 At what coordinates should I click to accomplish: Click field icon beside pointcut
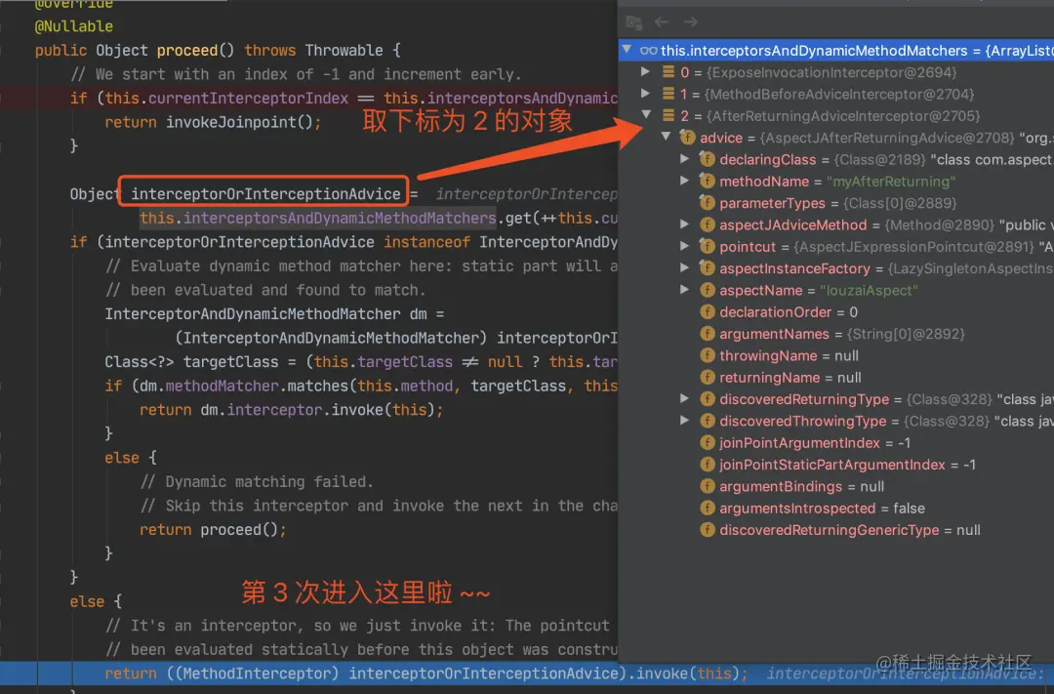(707, 246)
